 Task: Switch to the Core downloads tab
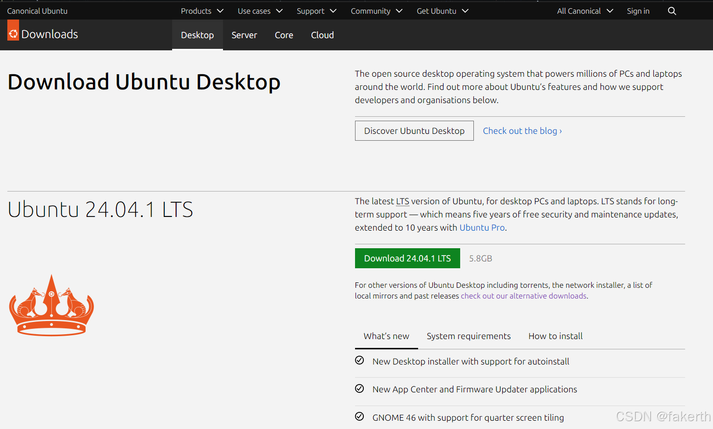tap(284, 35)
